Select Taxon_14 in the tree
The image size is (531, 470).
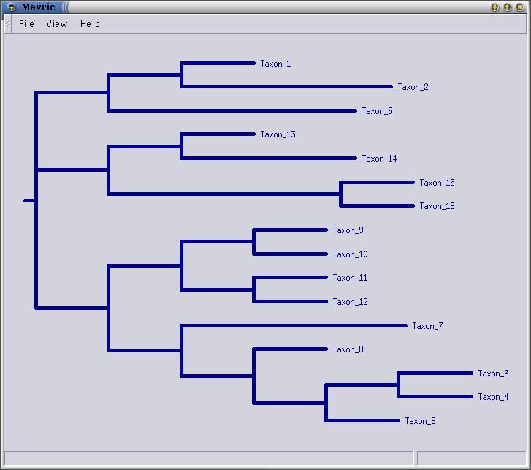pos(379,159)
